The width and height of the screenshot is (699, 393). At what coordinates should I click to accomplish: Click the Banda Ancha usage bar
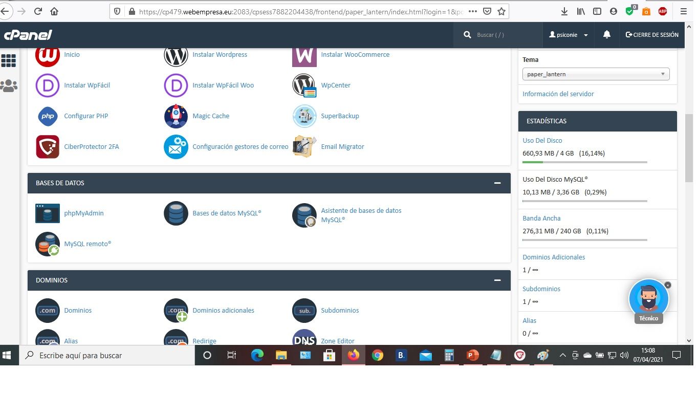(x=585, y=240)
